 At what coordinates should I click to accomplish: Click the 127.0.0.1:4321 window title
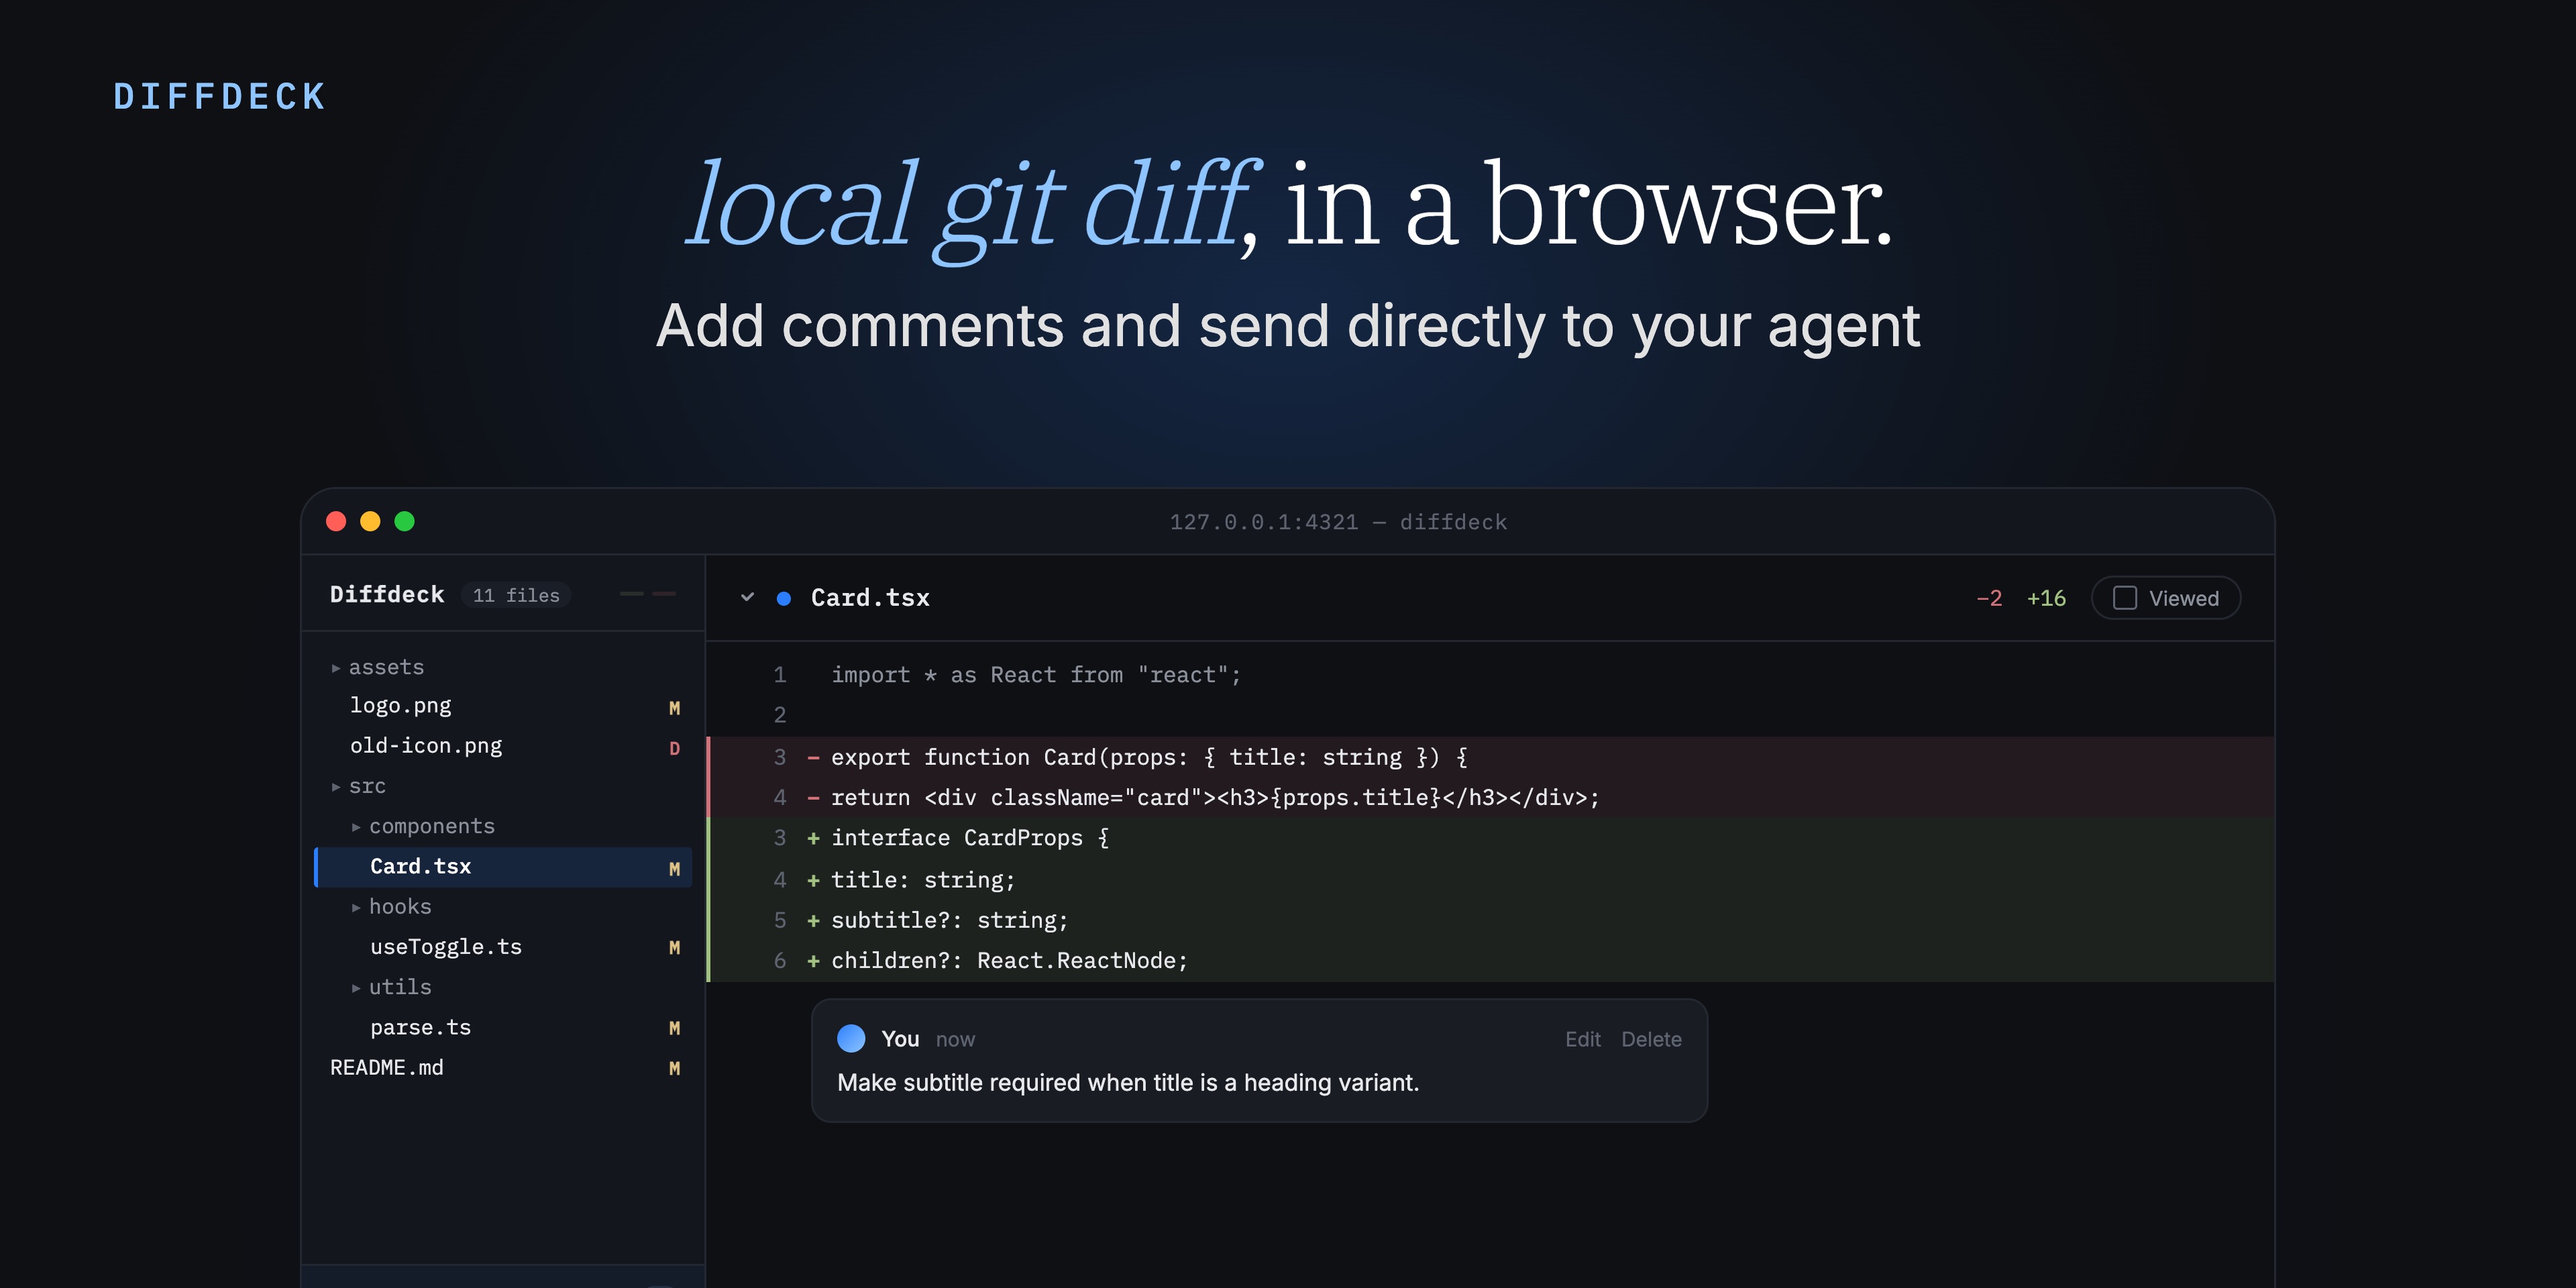point(1338,522)
